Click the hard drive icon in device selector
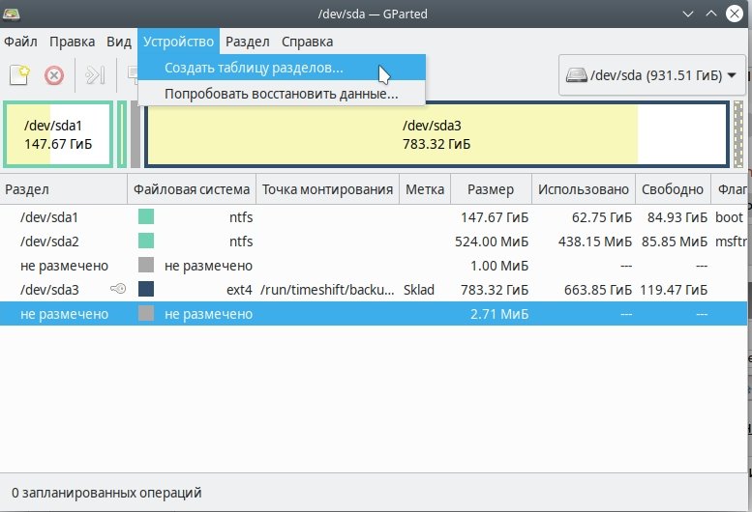This screenshot has height=512, width=752. click(x=576, y=75)
